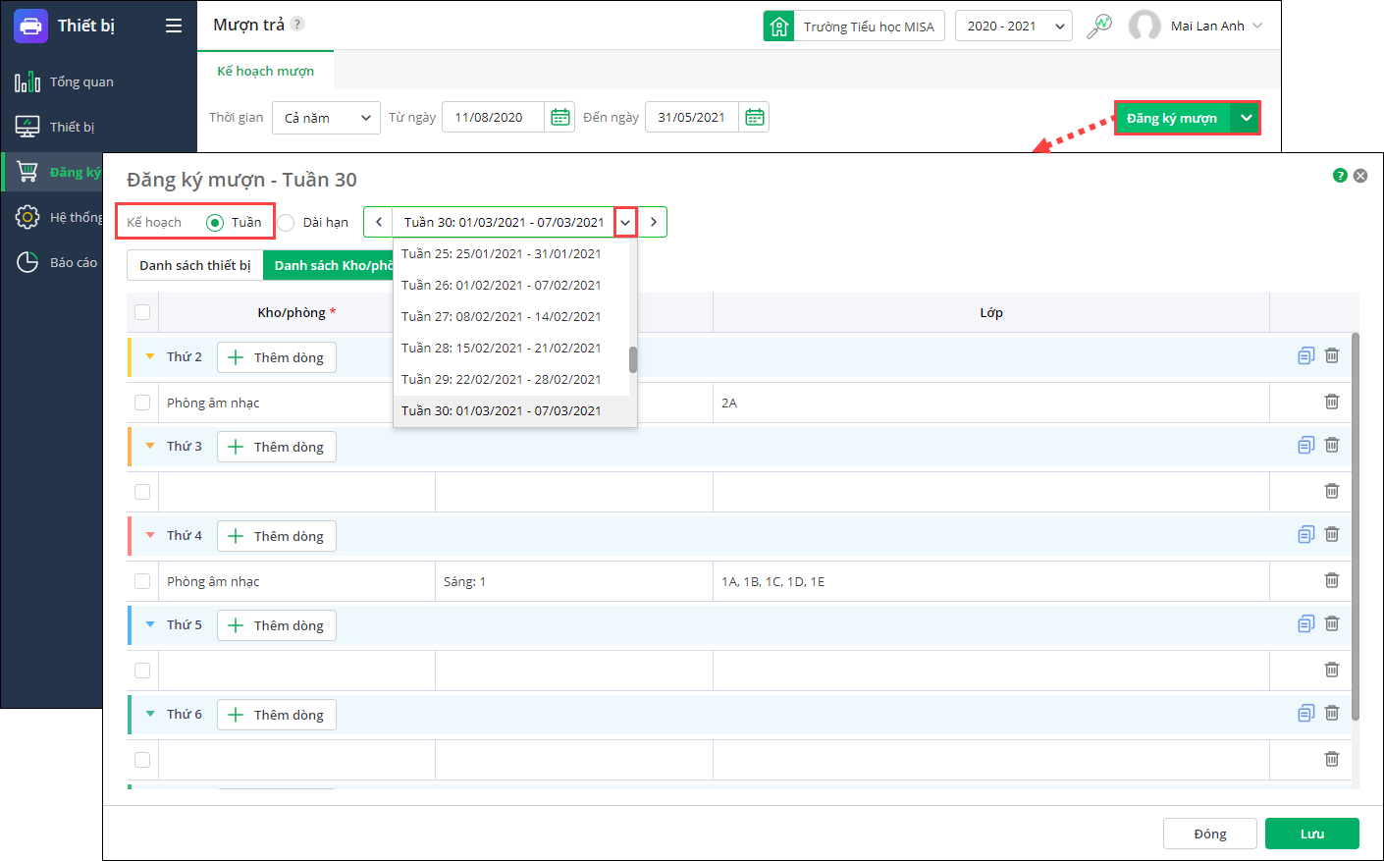Image resolution: width=1384 pixels, height=861 pixels.
Task: Open the Cả năm time range dropdown
Action: [x=327, y=118]
